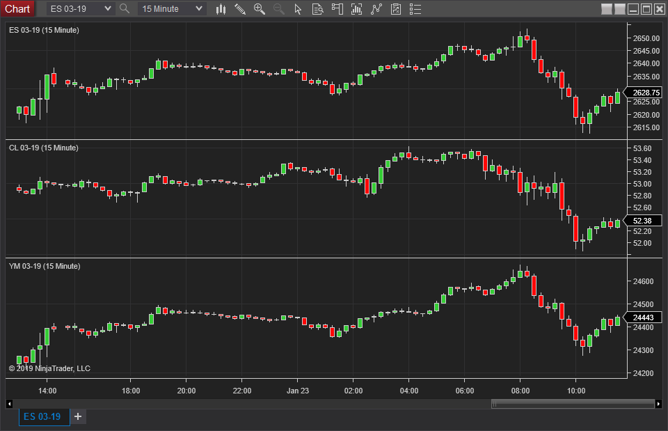Click the 2635.00 price axis label

coord(646,77)
